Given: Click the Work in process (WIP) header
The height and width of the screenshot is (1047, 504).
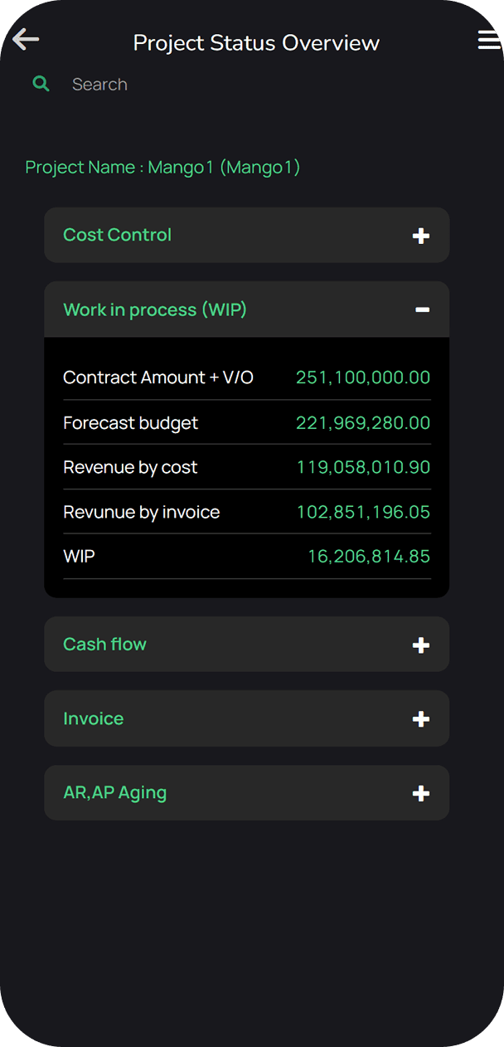Looking at the screenshot, I should click(155, 309).
